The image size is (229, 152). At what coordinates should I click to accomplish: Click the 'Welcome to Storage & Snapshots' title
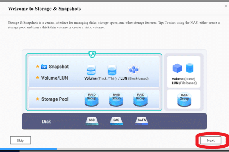pos(44,9)
